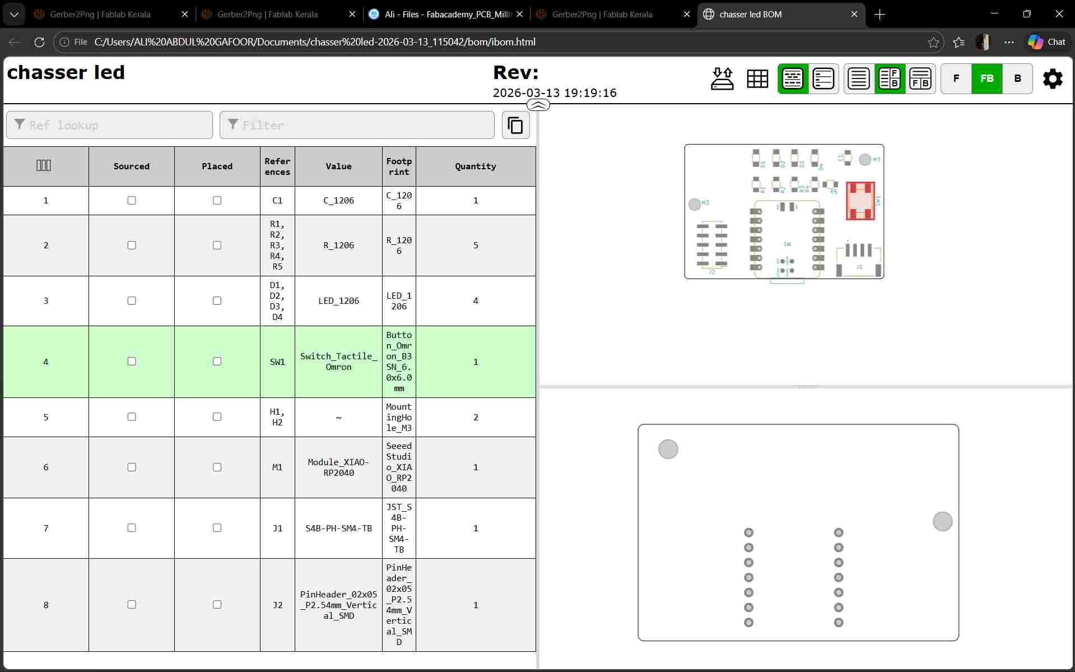Go back in browser history
Viewport: 1075px width, 672px height.
tap(15, 42)
